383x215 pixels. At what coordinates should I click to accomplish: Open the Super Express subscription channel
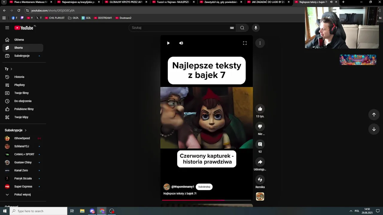click(x=23, y=187)
